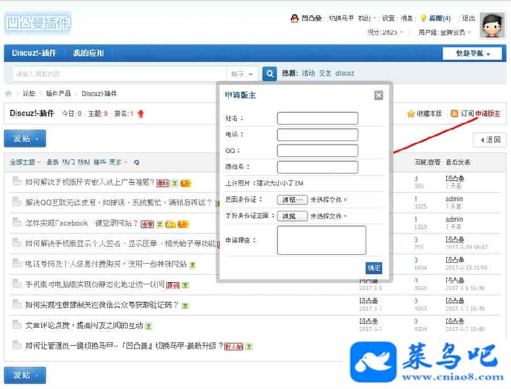Open the 快捷导航 dropdown
511x389 pixels.
(x=472, y=53)
